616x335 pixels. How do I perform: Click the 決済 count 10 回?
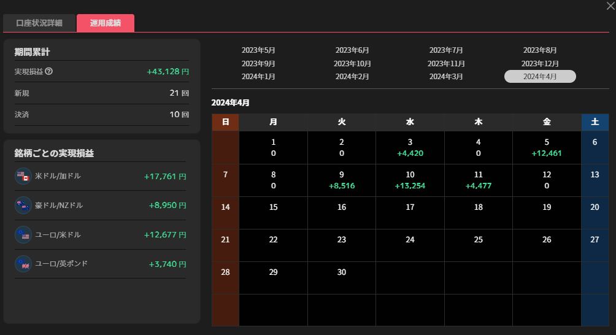point(179,115)
